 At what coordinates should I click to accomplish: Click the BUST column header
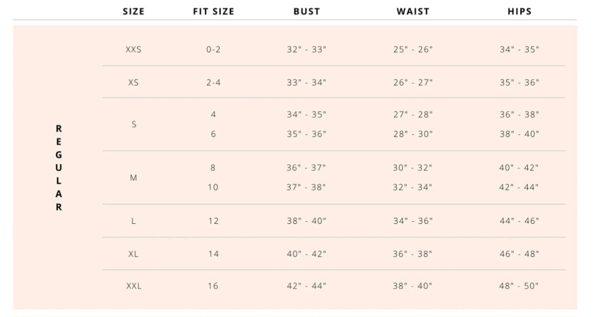(x=307, y=11)
